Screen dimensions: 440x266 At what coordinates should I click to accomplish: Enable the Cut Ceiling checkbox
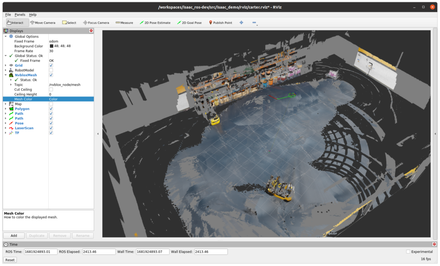pyautogui.click(x=51, y=90)
